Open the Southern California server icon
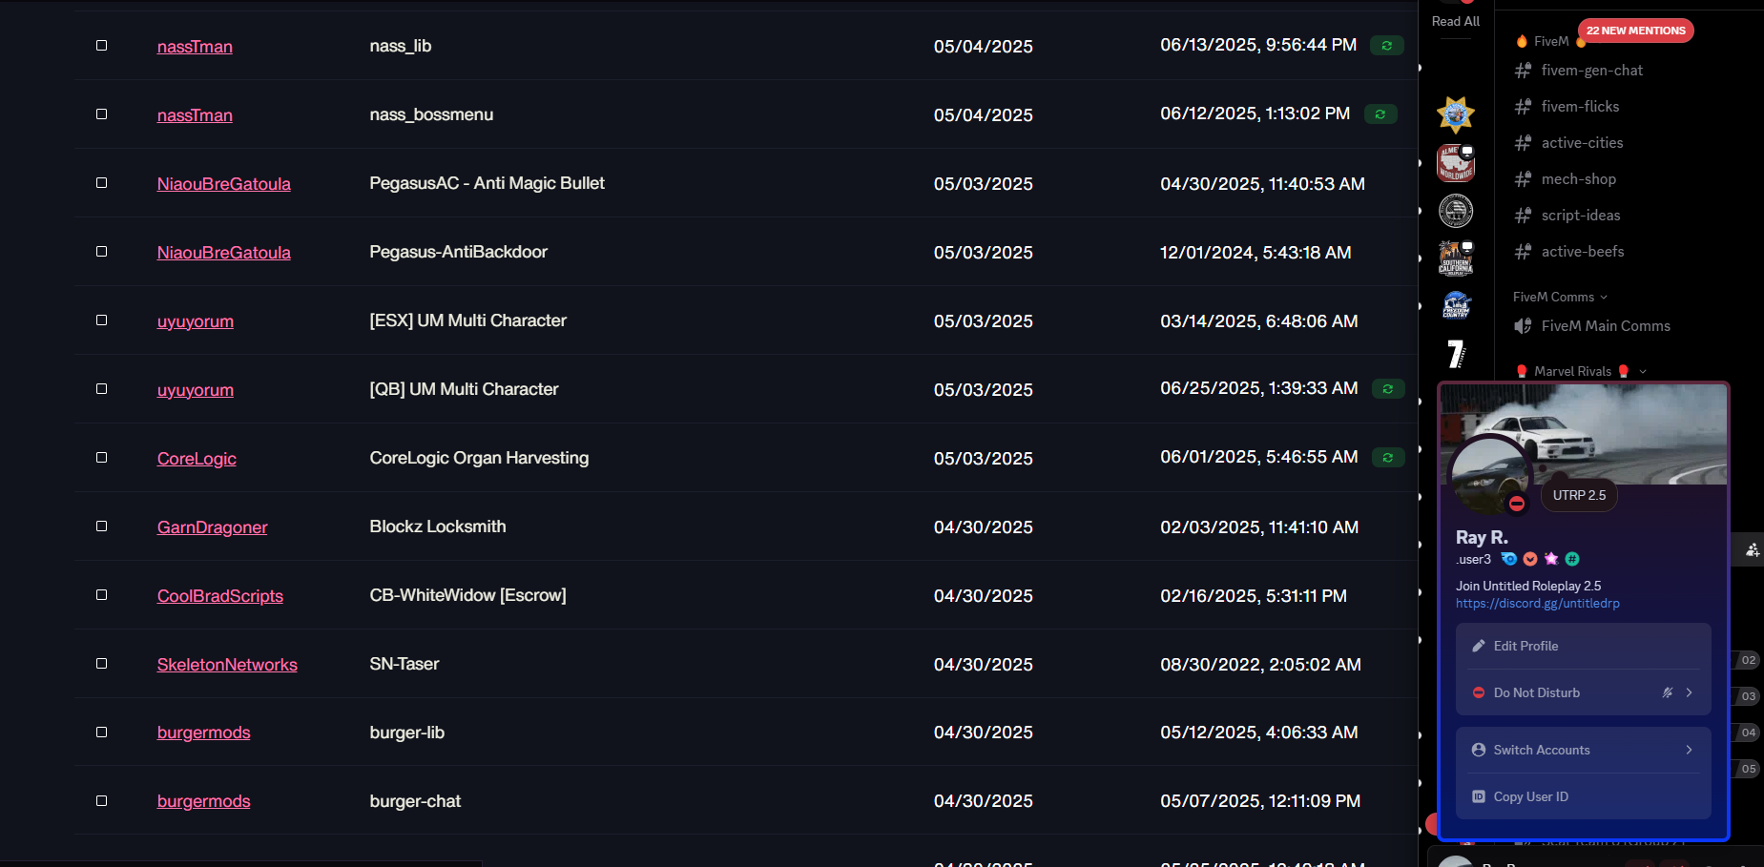1764x867 pixels. [x=1456, y=258]
